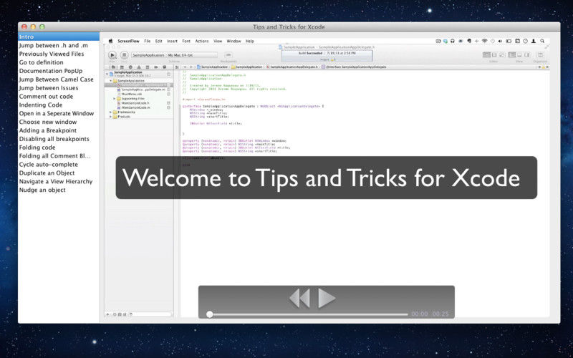The height and width of the screenshot is (358, 573).
Task: Open the Apple menu in the video
Action: click(111, 42)
